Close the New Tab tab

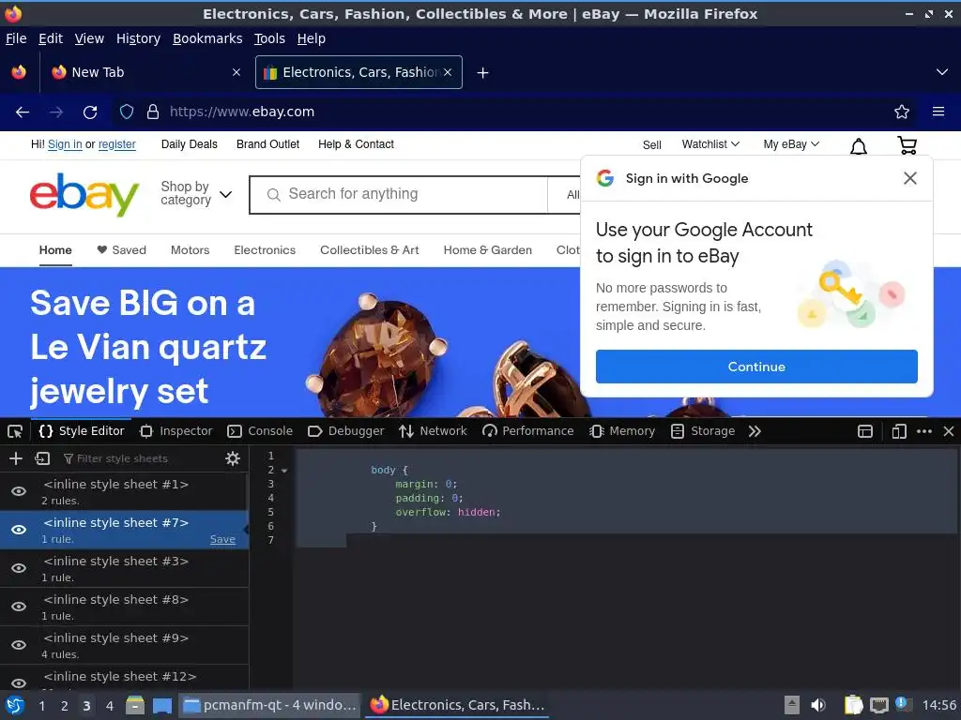236,72
